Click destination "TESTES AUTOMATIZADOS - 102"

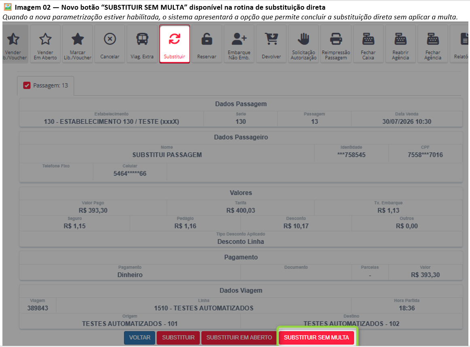351,324
